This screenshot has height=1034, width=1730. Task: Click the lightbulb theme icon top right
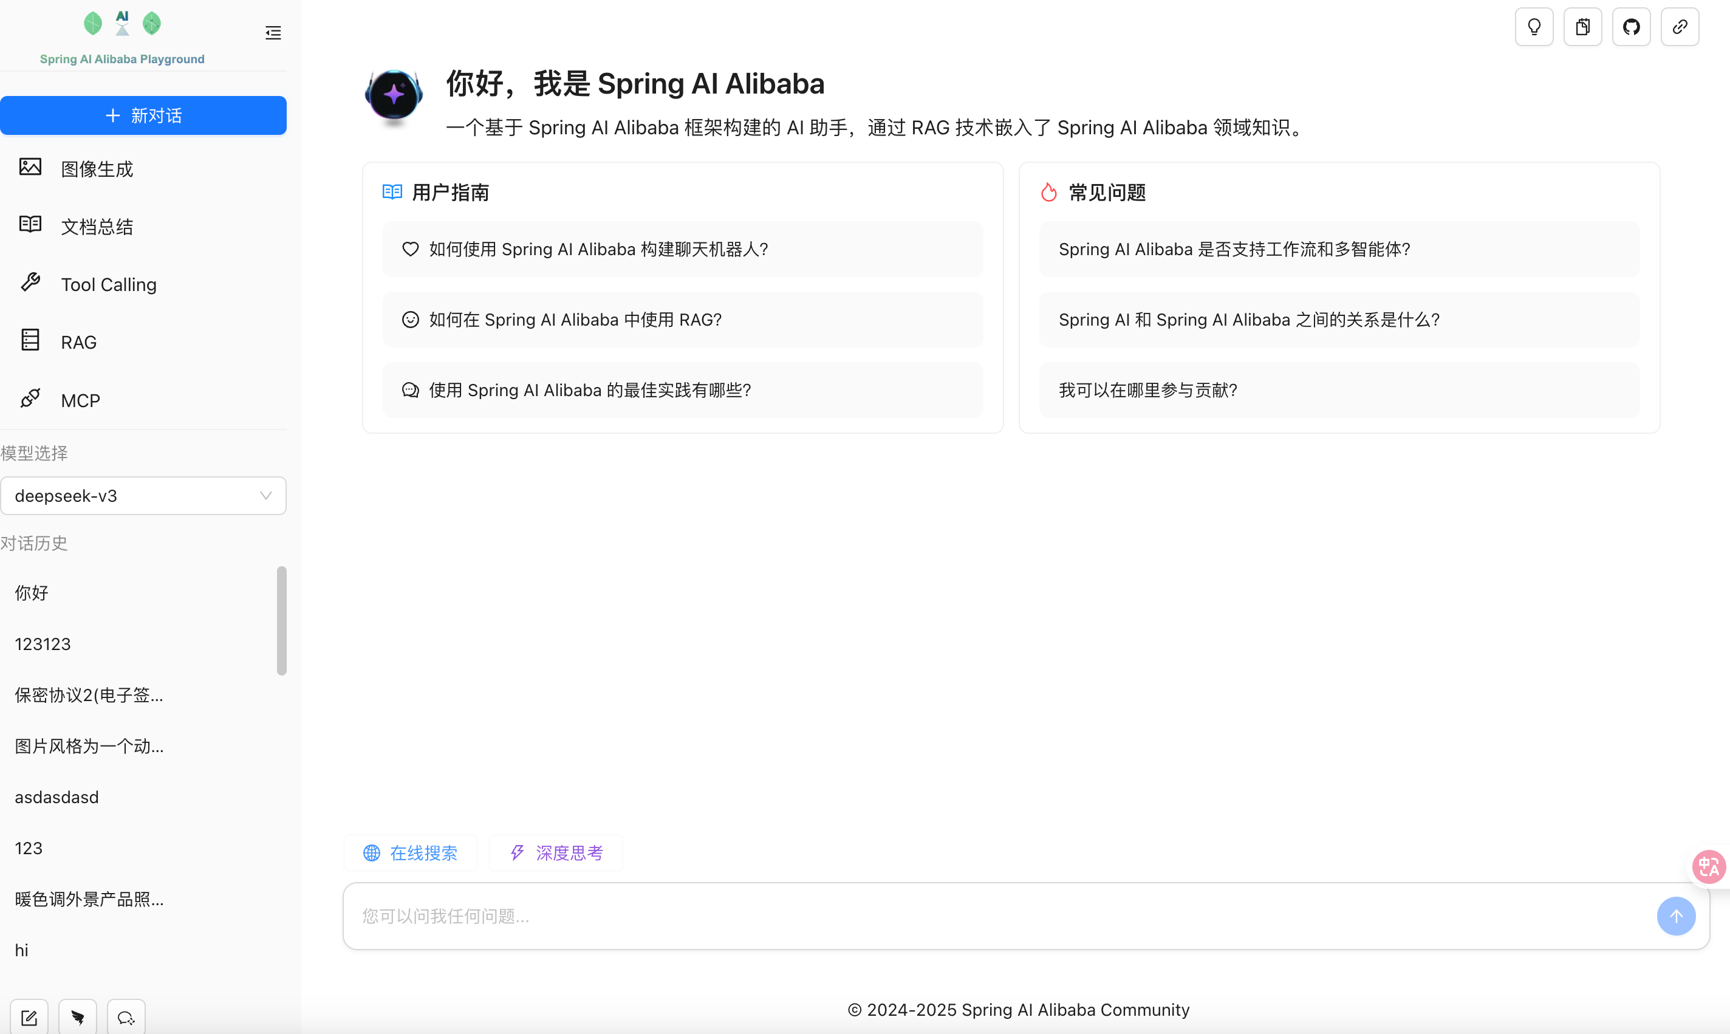coord(1534,27)
